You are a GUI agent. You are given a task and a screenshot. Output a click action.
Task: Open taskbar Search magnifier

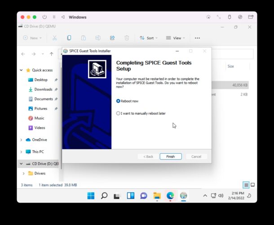[x=104, y=196]
